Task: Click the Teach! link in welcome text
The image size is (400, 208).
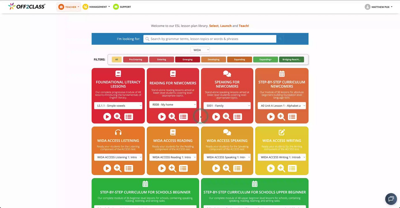Action: (x=244, y=26)
